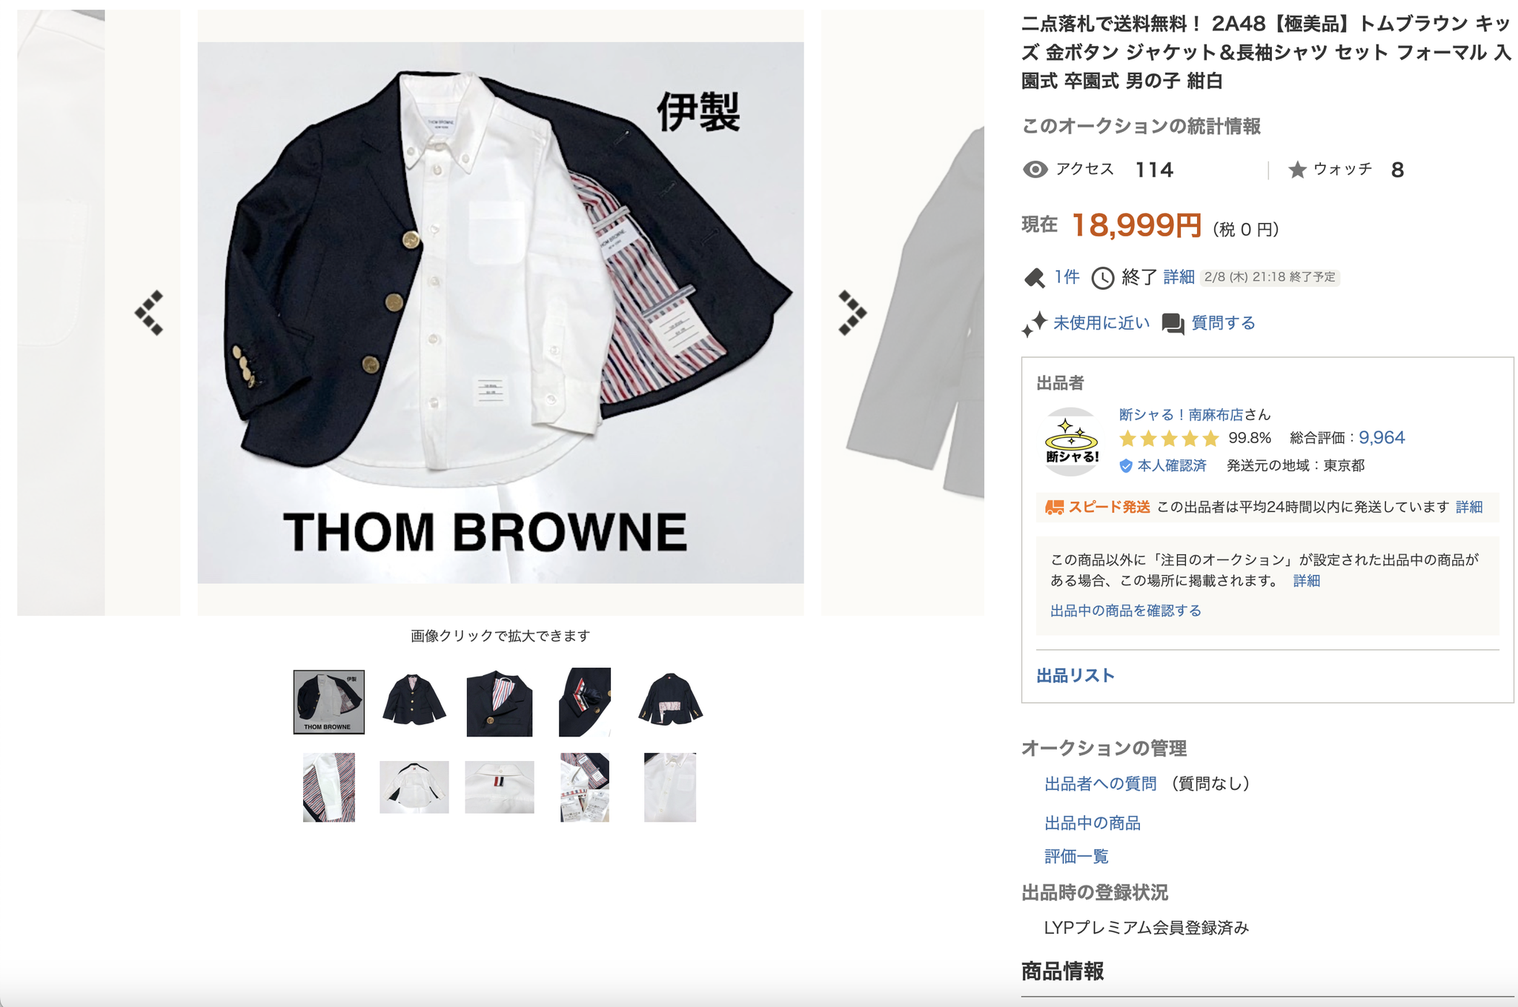Select the white shirt collar tag thumbnail

pos(500,787)
